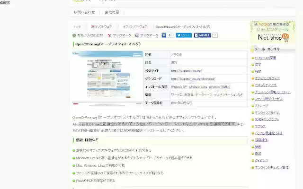This screenshot has height=189, width=303.
Task: Click the bullet text Mac, Windows, Linuxで利用が可能
Action: [100, 166]
